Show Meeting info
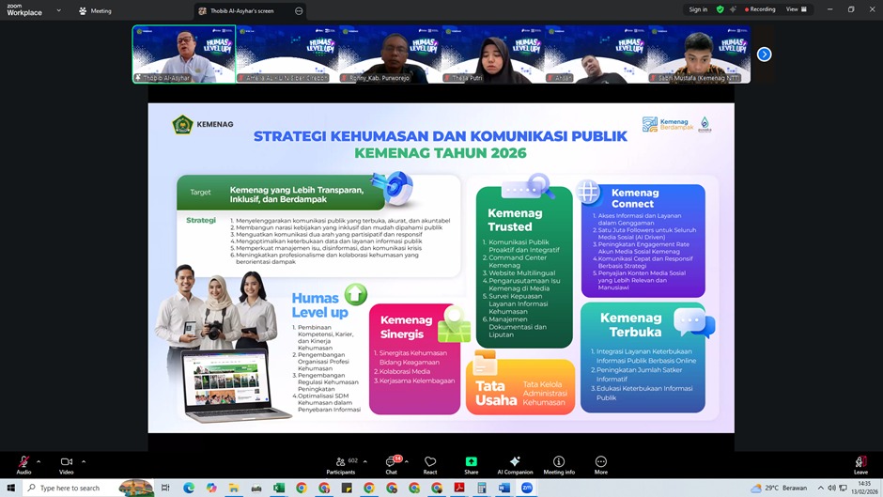 click(x=559, y=462)
